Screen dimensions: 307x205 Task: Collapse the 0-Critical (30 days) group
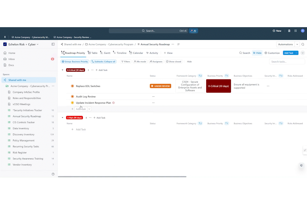click(62, 70)
